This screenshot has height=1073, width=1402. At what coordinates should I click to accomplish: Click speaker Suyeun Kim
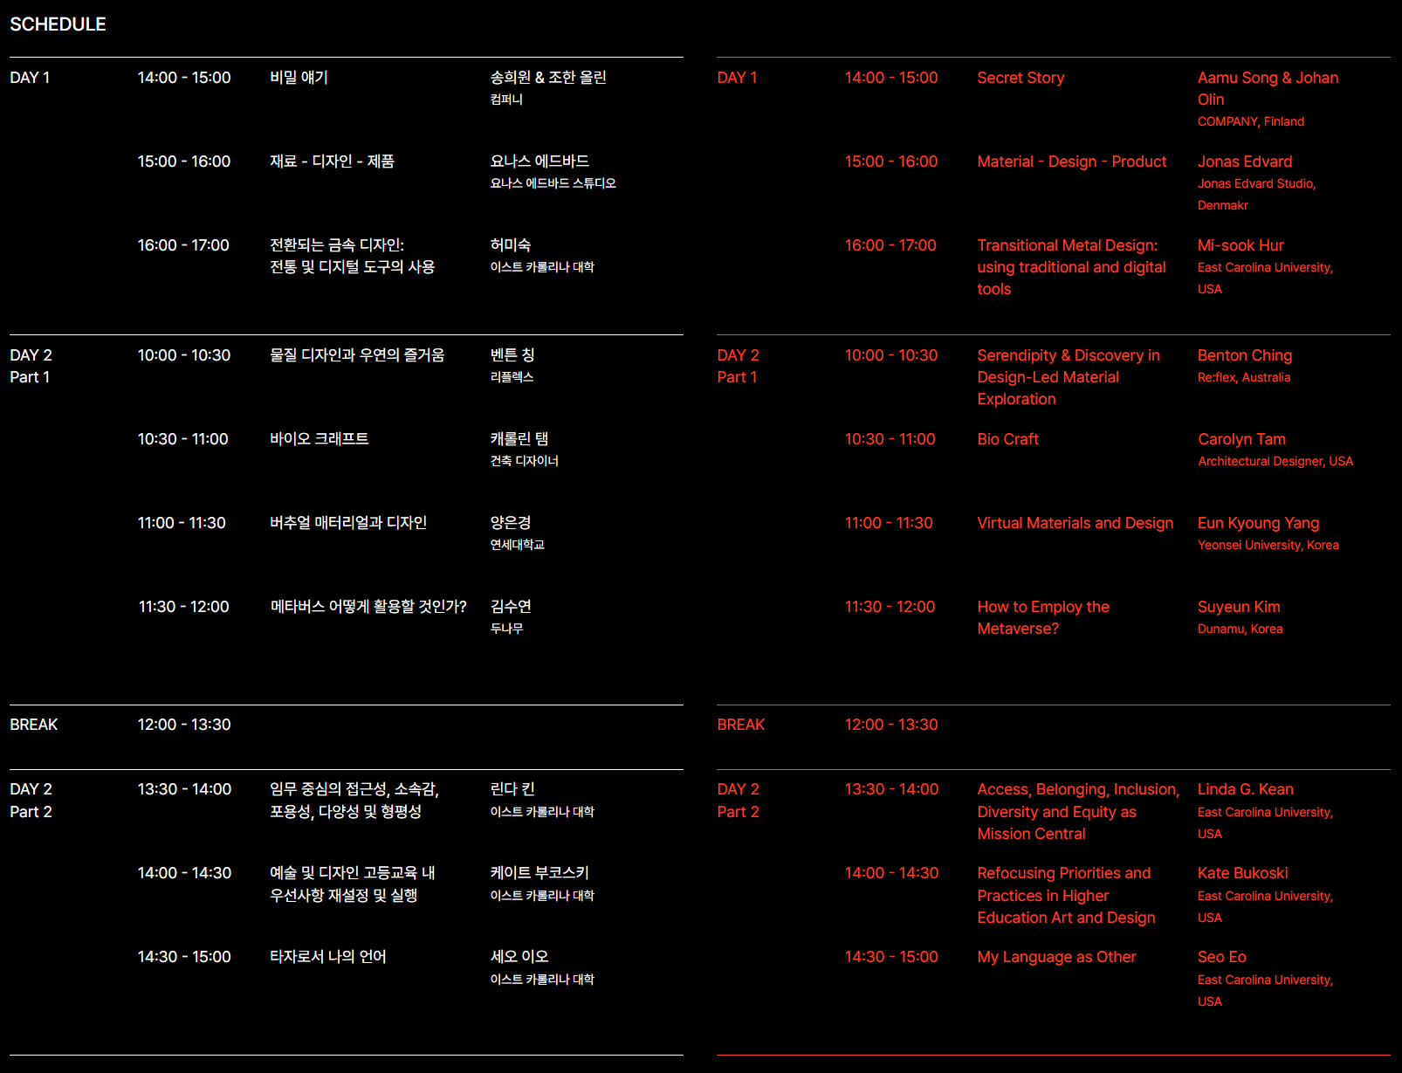(1238, 607)
